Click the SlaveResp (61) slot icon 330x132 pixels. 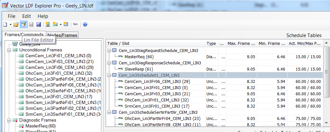(120, 69)
